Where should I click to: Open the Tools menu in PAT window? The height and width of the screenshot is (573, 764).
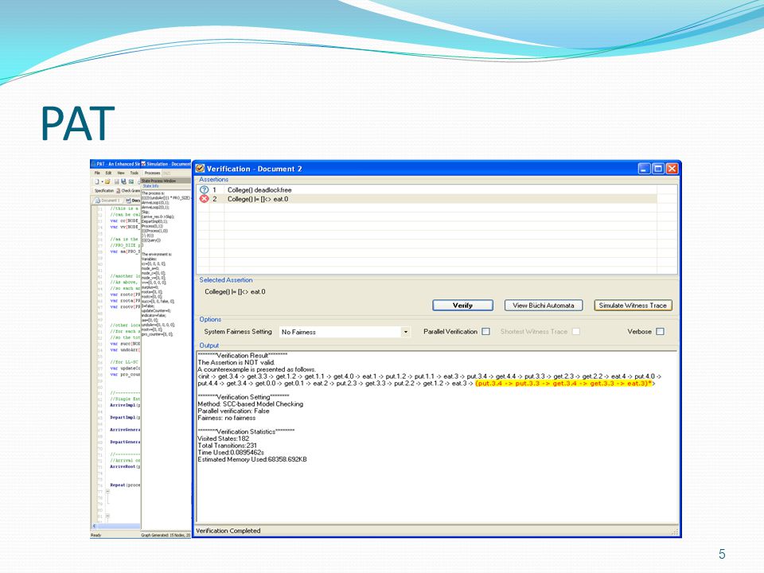pyautogui.click(x=134, y=173)
